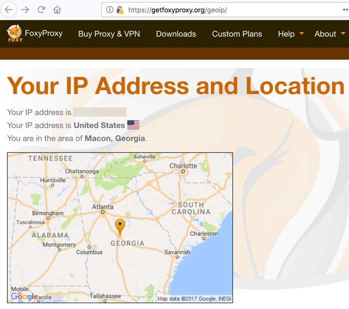Reload the page with the refresh icon

point(41,9)
